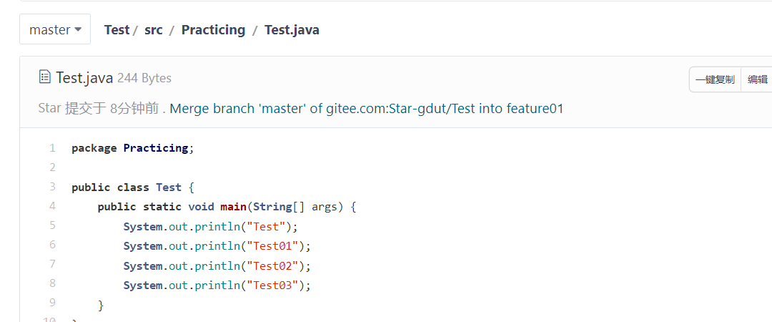Jump to line number 5
Screen dimensions: 772x322
(x=52, y=225)
